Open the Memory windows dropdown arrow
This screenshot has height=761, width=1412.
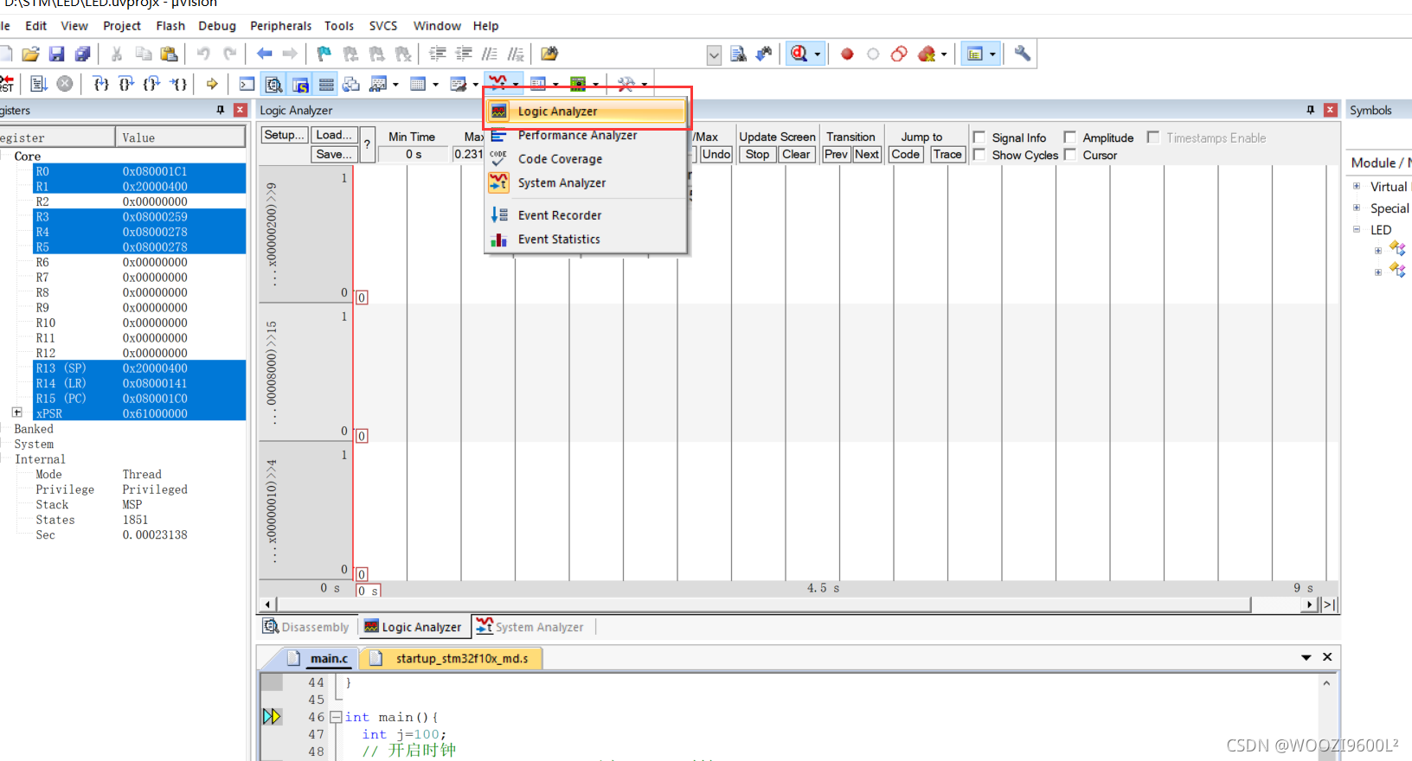[435, 85]
